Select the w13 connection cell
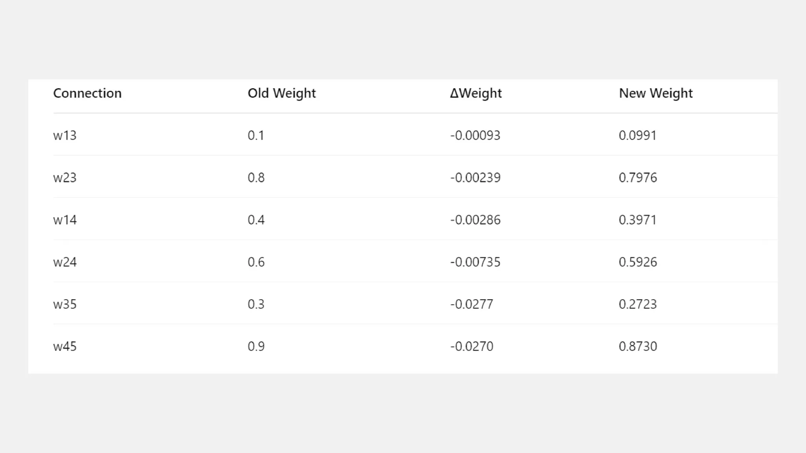The image size is (806, 453). pos(65,135)
